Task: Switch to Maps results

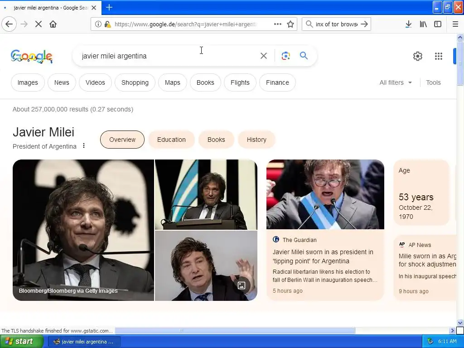Action: [x=173, y=82]
